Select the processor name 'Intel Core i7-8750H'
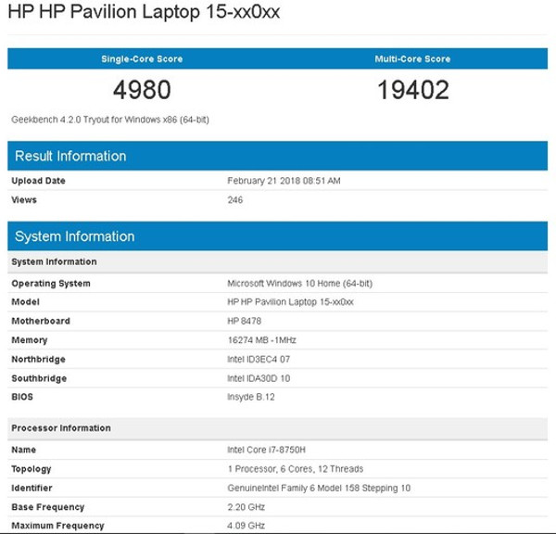This screenshot has height=534, width=556. pyautogui.click(x=266, y=450)
